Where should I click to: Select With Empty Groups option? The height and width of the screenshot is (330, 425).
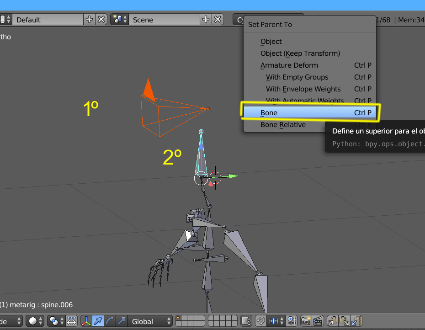(310, 77)
